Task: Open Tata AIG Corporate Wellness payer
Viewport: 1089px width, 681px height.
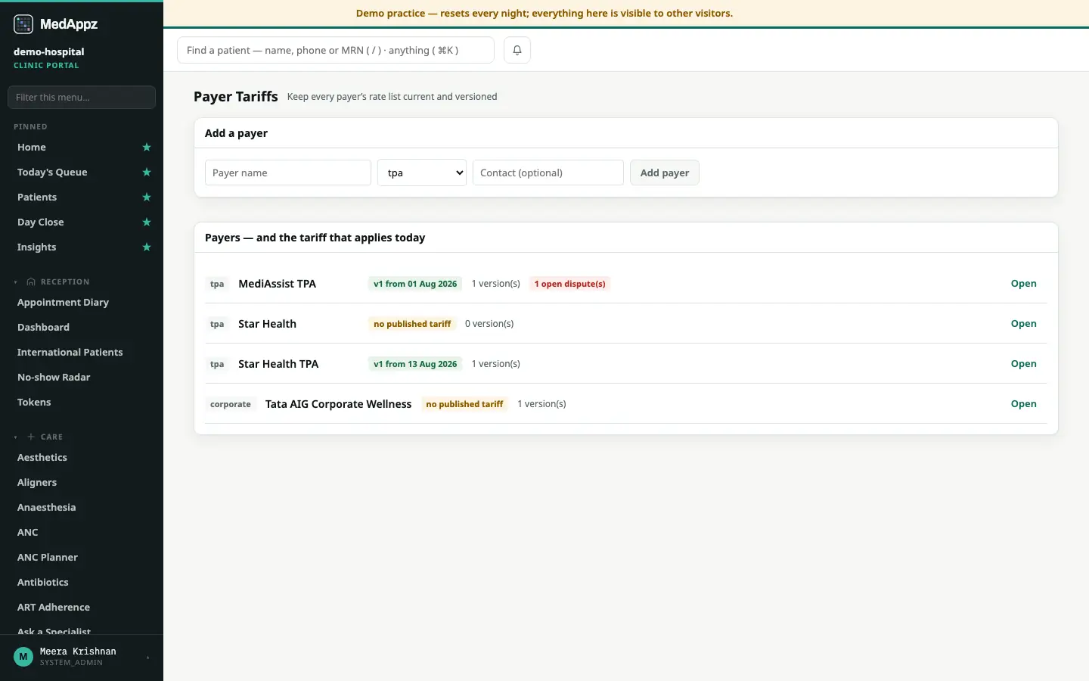Action: point(1023,404)
